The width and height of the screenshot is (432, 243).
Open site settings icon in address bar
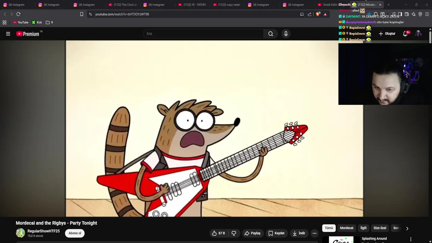tap(90, 14)
